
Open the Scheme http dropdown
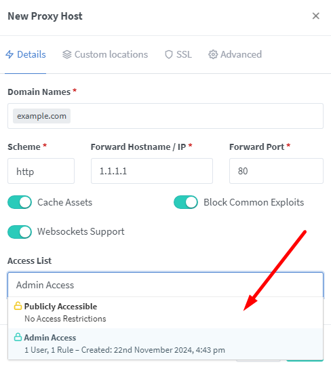click(41, 171)
